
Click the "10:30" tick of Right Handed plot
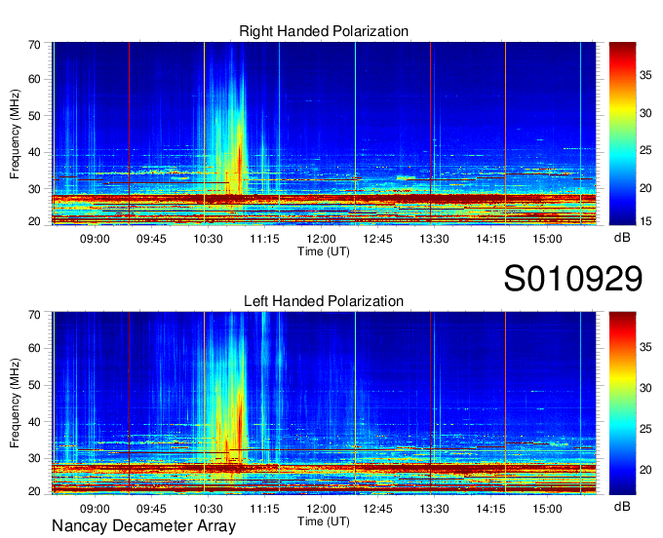click(208, 239)
